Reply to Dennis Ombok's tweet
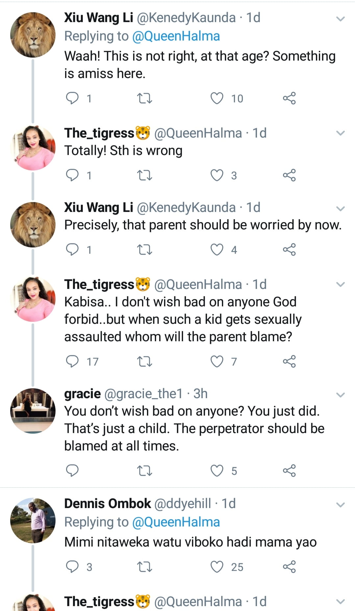This screenshot has height=611, width=355. (72, 567)
